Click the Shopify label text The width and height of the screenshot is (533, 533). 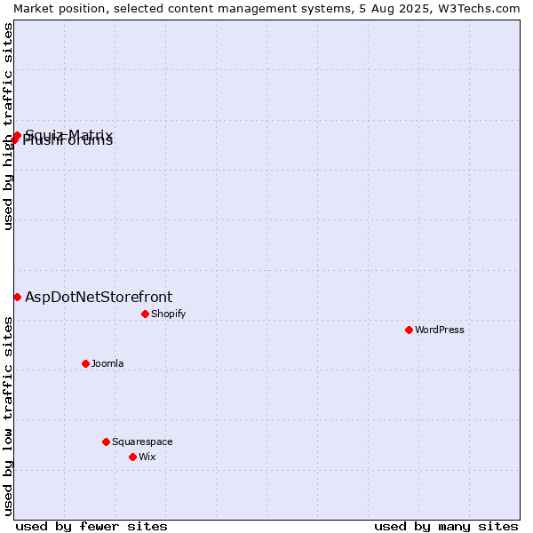(168, 314)
